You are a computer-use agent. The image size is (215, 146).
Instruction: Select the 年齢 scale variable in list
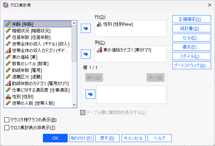click(38, 24)
